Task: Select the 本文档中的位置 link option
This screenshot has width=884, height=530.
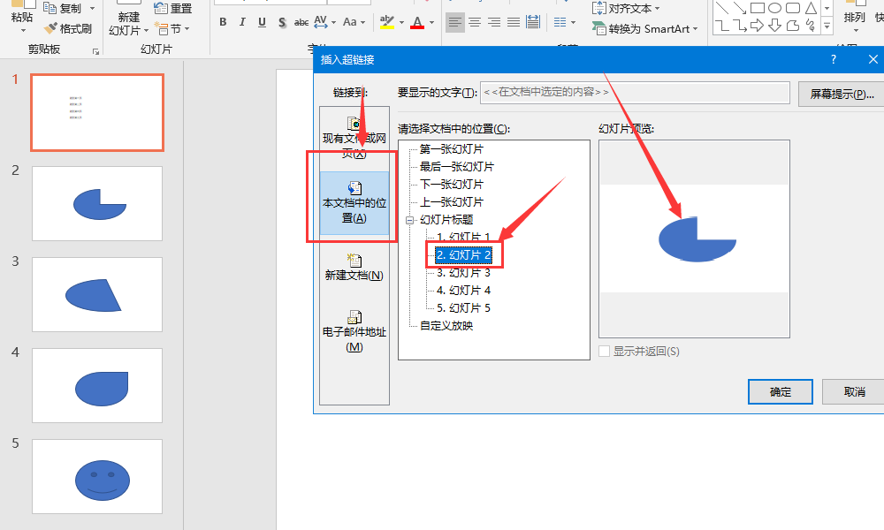Action: click(354, 201)
